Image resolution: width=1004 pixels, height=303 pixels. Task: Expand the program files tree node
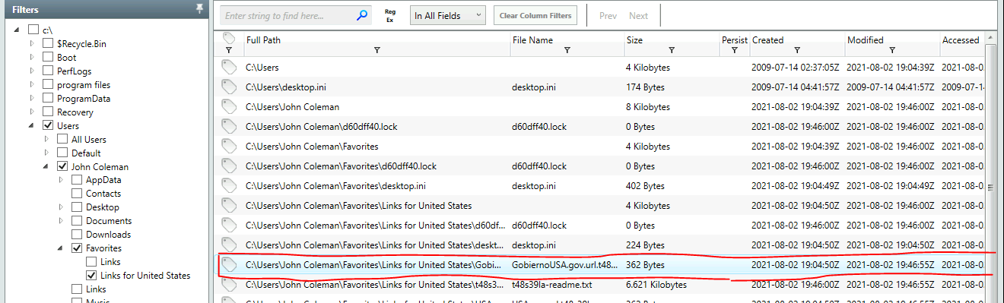pos(32,84)
